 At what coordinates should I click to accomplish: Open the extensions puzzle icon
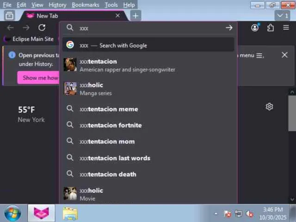(x=270, y=28)
